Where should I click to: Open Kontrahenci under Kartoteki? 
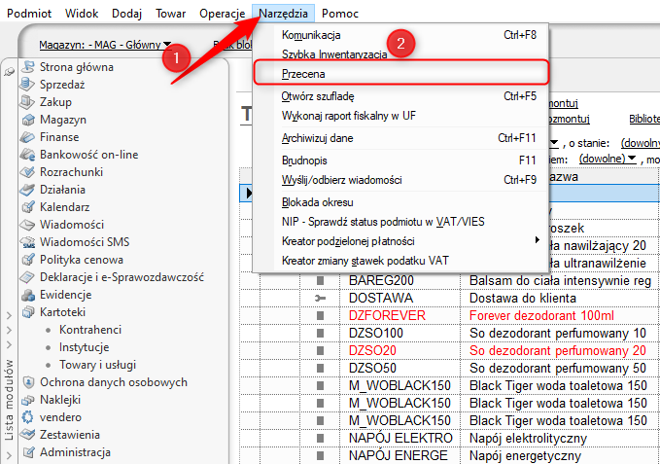89,330
